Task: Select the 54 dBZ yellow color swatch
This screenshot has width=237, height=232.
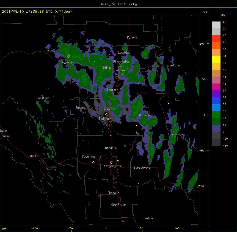Action: tap(216, 59)
